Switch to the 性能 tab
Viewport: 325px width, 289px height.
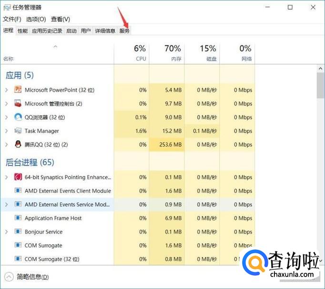click(x=22, y=31)
